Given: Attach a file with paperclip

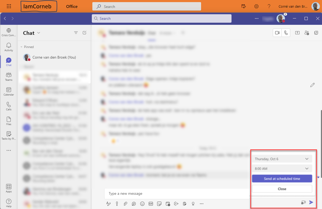Looking at the screenshot, I should tap(125, 204).
